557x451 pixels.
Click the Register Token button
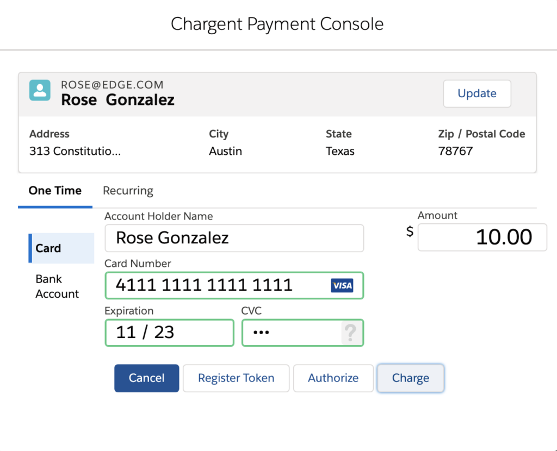(x=236, y=378)
